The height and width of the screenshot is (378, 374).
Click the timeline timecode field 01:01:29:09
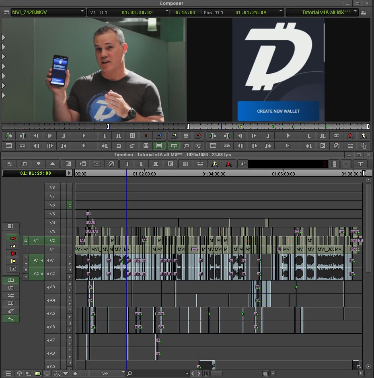(x=34, y=173)
